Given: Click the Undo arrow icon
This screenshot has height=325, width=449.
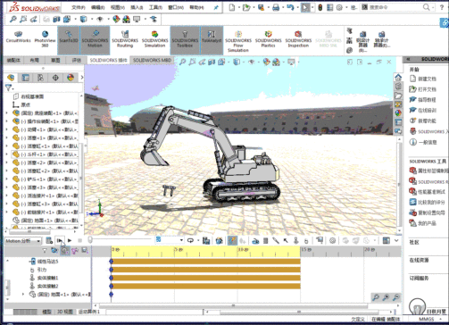Looking at the screenshot, I should point(290,7).
